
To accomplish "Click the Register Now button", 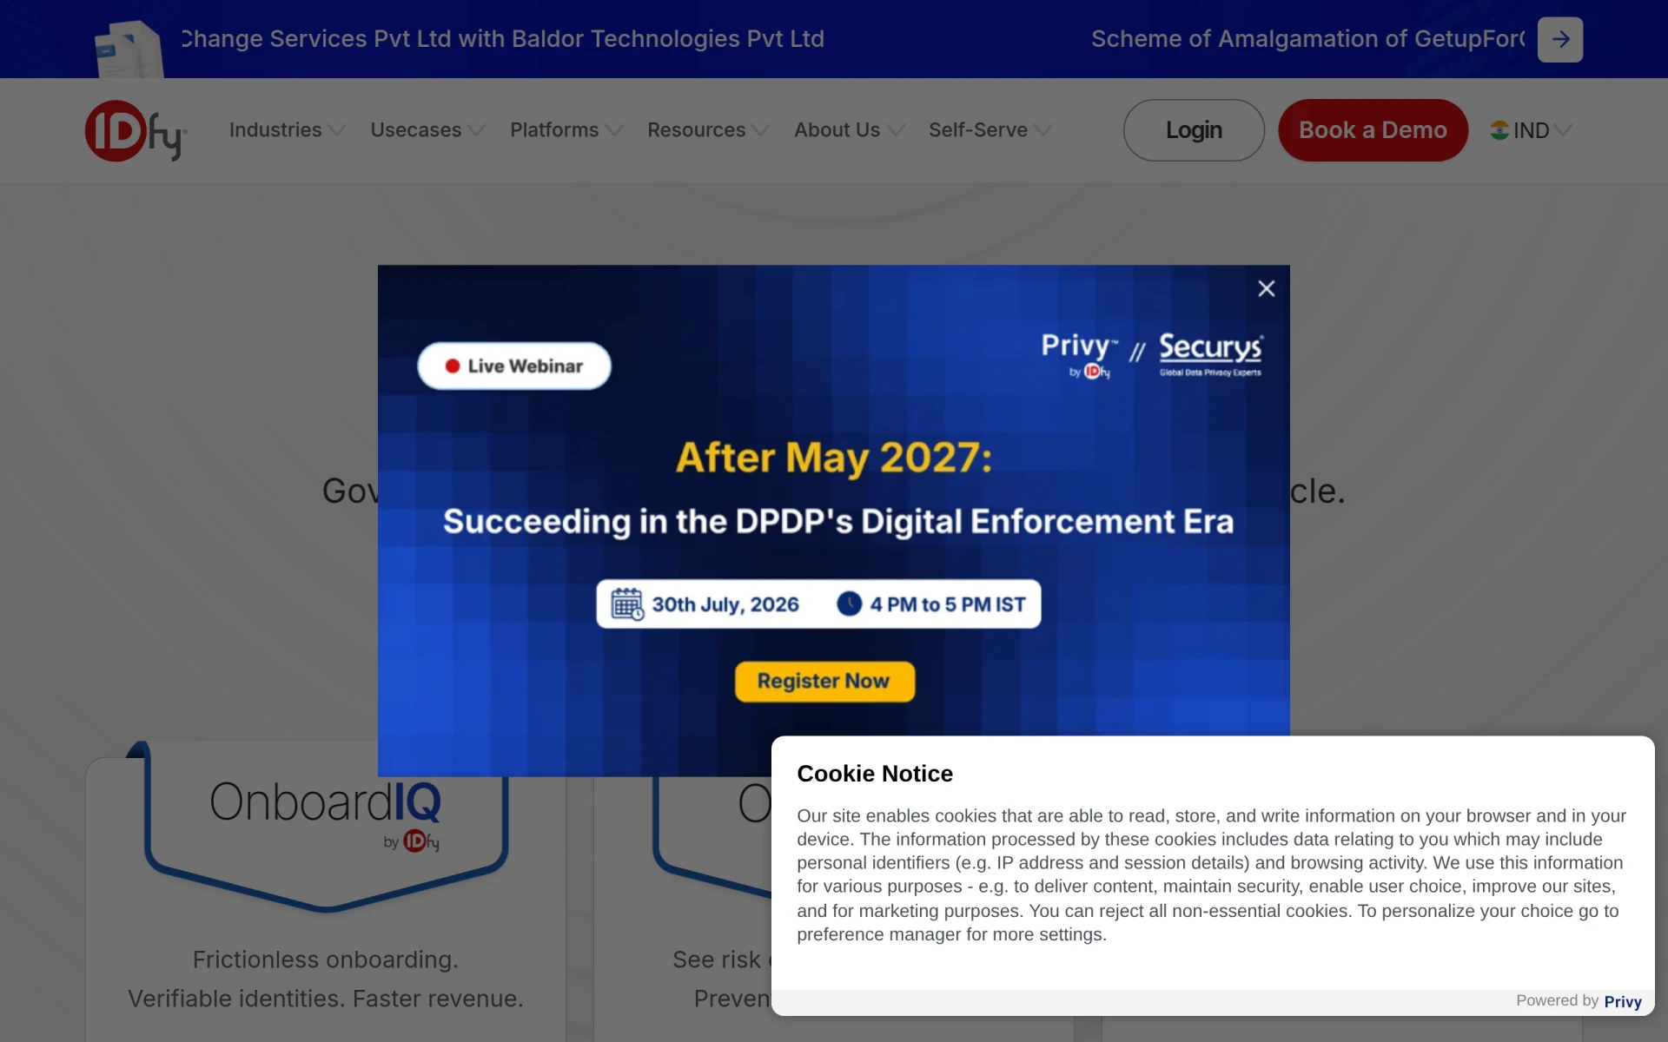I will (824, 682).
